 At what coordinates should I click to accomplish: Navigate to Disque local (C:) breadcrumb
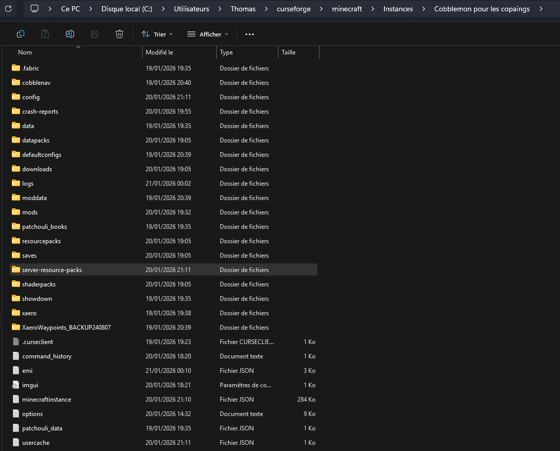(127, 9)
